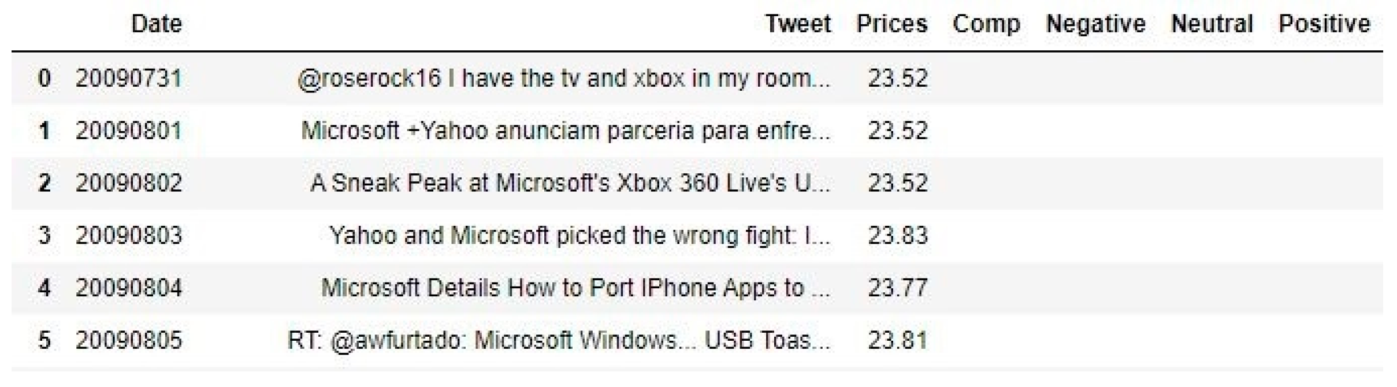
Task: Select the price value 23.81
Action: click(x=897, y=340)
